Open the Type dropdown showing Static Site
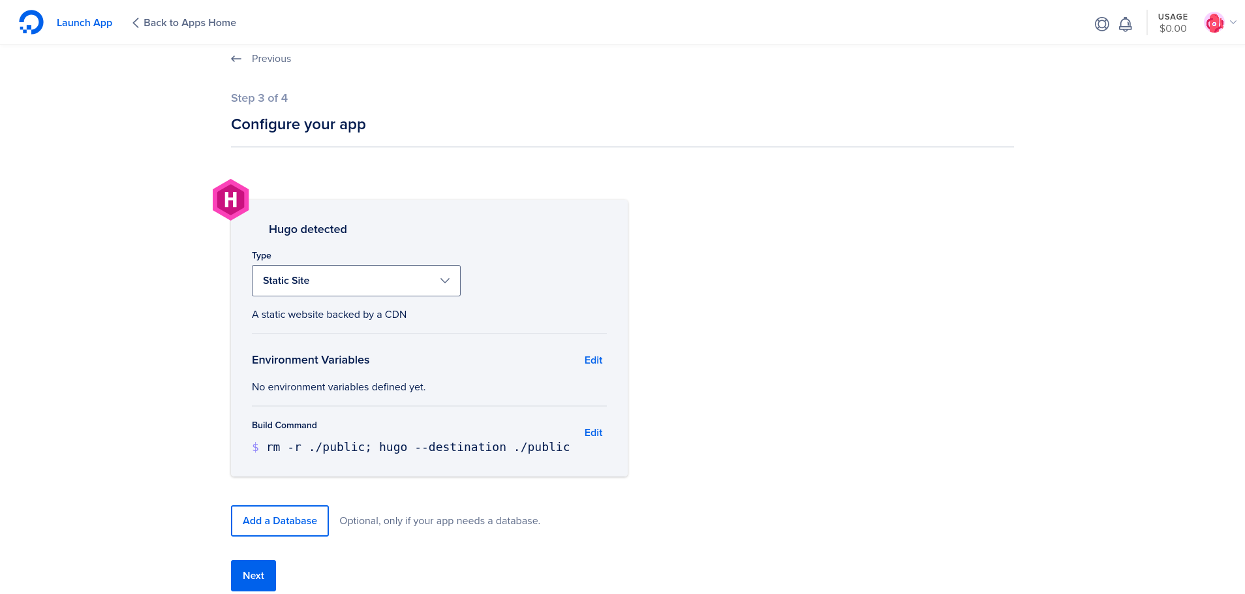1245x594 pixels. (x=356, y=280)
